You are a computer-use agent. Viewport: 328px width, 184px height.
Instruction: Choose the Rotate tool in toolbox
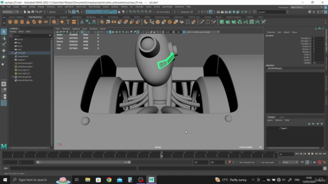click(4, 57)
